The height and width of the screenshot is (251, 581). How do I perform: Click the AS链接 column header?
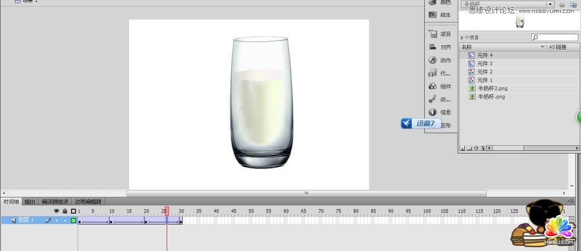(x=563, y=47)
